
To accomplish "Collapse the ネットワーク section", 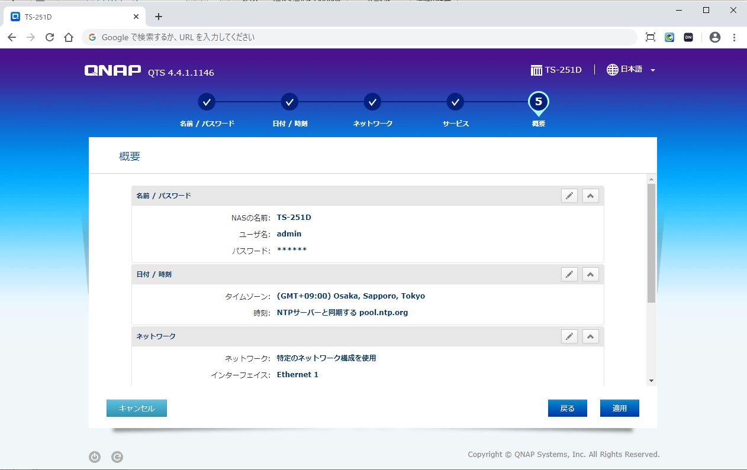I will click(x=590, y=336).
